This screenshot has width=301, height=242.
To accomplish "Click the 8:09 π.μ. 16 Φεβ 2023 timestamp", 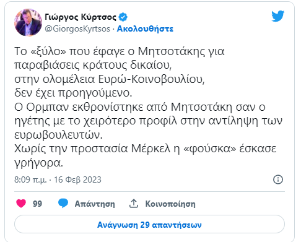I will point(58,179).
